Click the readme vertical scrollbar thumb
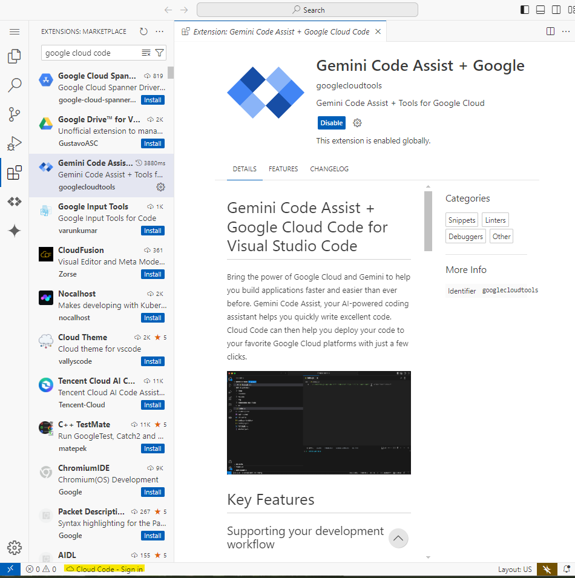The image size is (575, 578). click(428, 221)
